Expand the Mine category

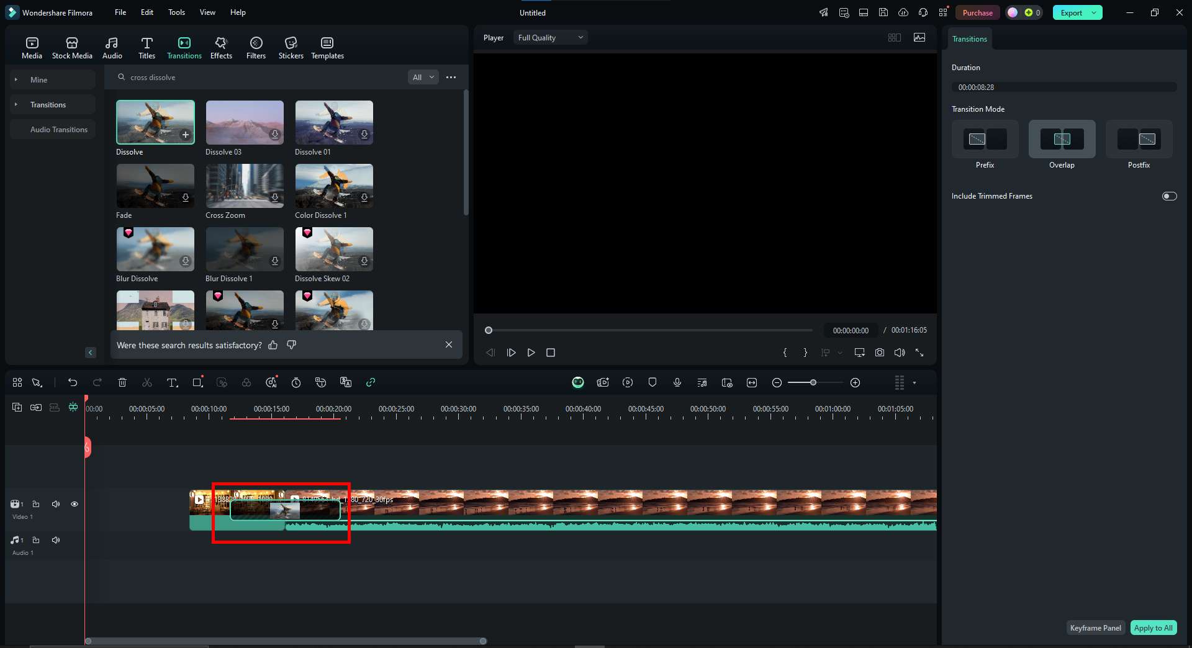click(38, 80)
